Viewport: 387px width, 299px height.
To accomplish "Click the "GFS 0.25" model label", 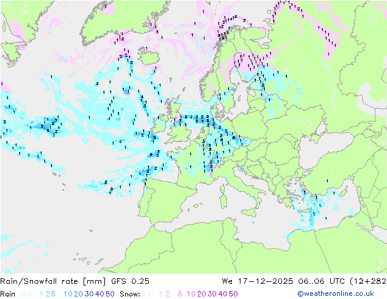I will tap(130, 281).
